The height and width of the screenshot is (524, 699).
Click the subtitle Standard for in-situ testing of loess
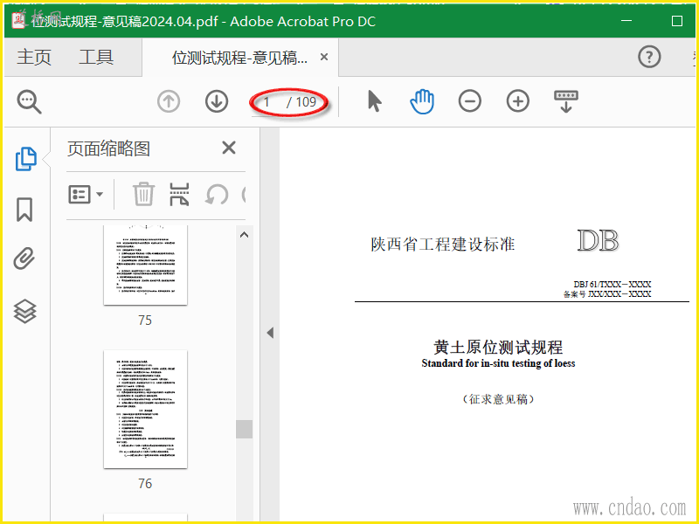coord(498,363)
